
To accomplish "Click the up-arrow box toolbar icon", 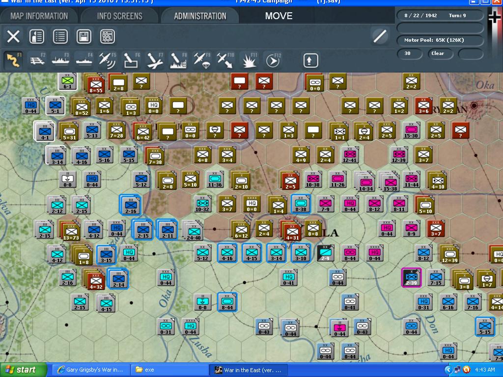I will (310, 60).
